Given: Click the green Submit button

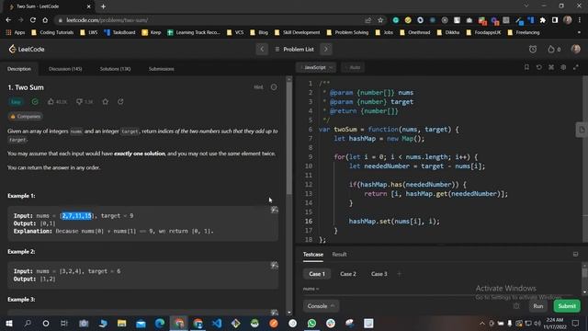Looking at the screenshot, I should pos(567,306).
